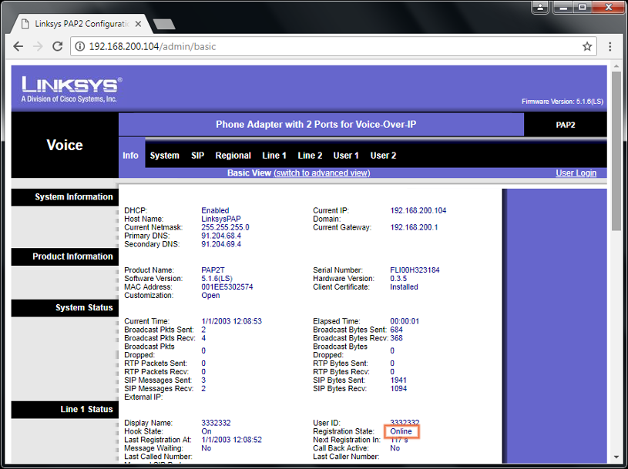This screenshot has width=628, height=469.
Task: Open the Chrome three-dot menu
Action: pos(610,46)
